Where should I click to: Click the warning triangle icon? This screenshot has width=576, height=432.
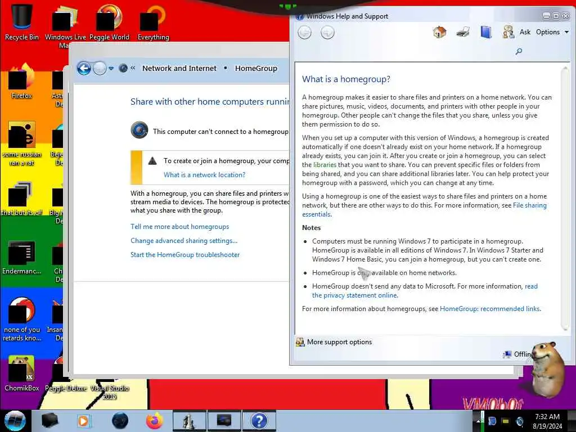coord(152,161)
